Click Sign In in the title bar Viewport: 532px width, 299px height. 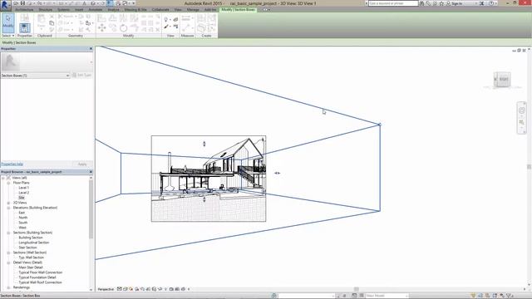coord(456,3)
